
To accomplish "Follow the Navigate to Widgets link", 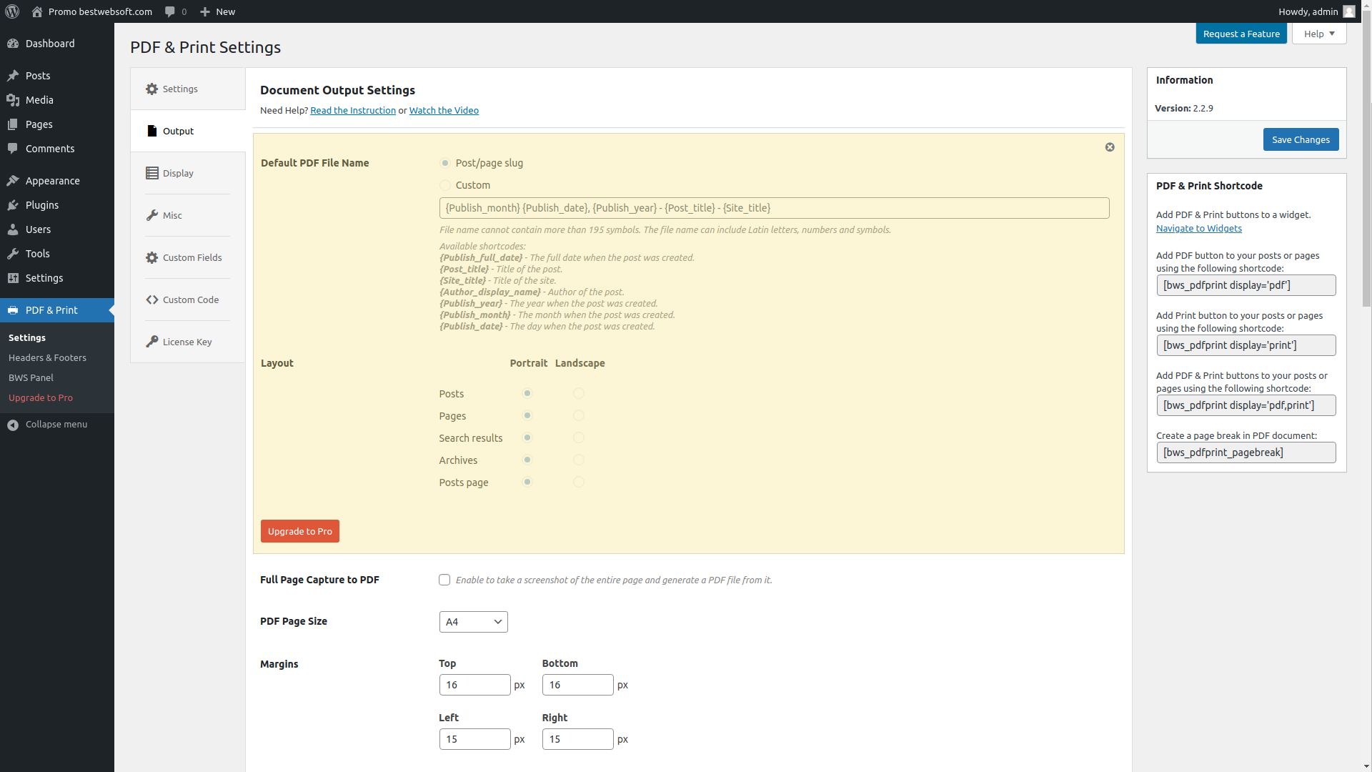I will pyautogui.click(x=1198, y=228).
